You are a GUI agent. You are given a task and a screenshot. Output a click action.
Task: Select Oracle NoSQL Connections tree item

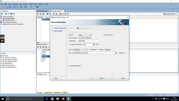tap(10, 22)
